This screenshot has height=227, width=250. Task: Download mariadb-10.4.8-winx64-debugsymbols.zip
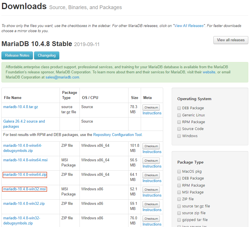pyautogui.click(x=23, y=148)
